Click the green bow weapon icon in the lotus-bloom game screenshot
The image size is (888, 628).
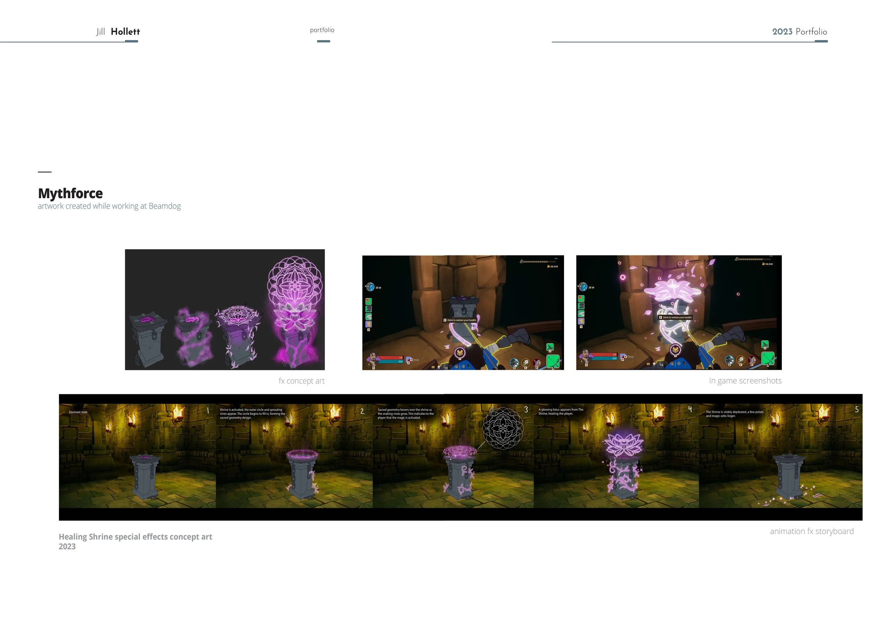pos(768,358)
